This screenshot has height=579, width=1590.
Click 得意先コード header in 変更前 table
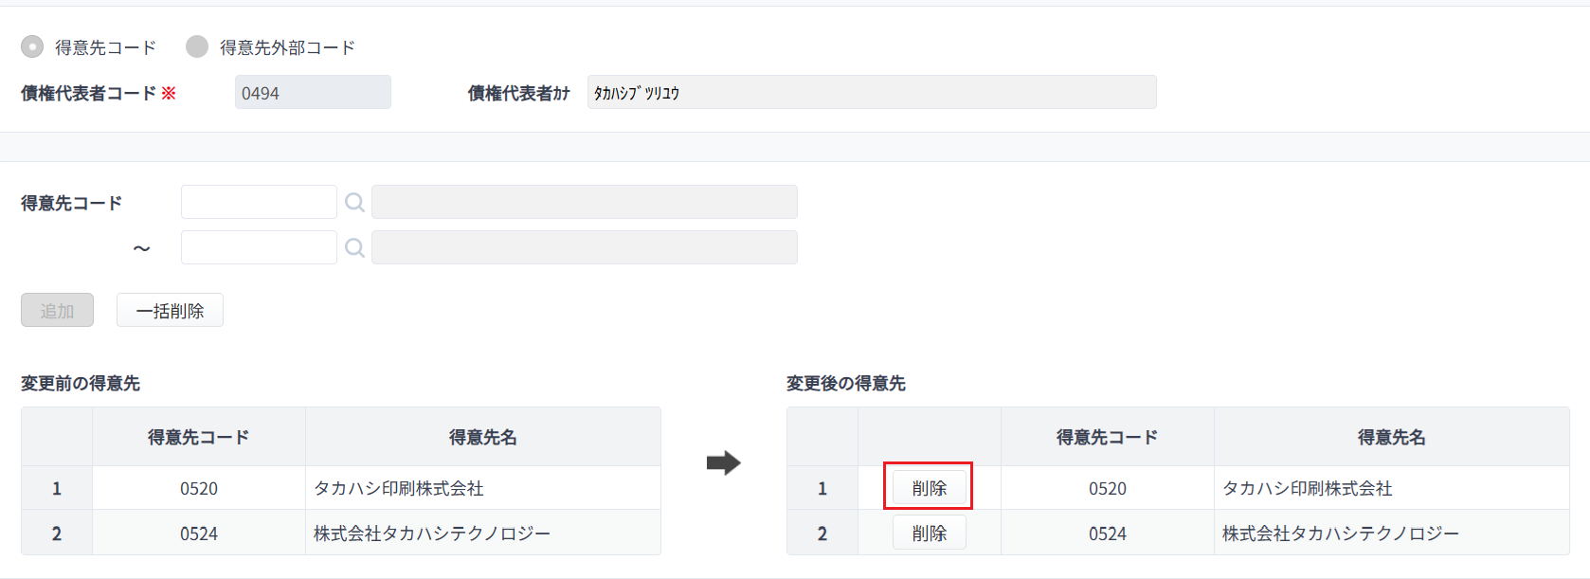pos(199,437)
